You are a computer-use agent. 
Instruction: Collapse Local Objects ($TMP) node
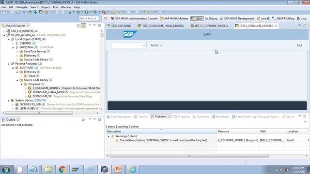[9, 39]
